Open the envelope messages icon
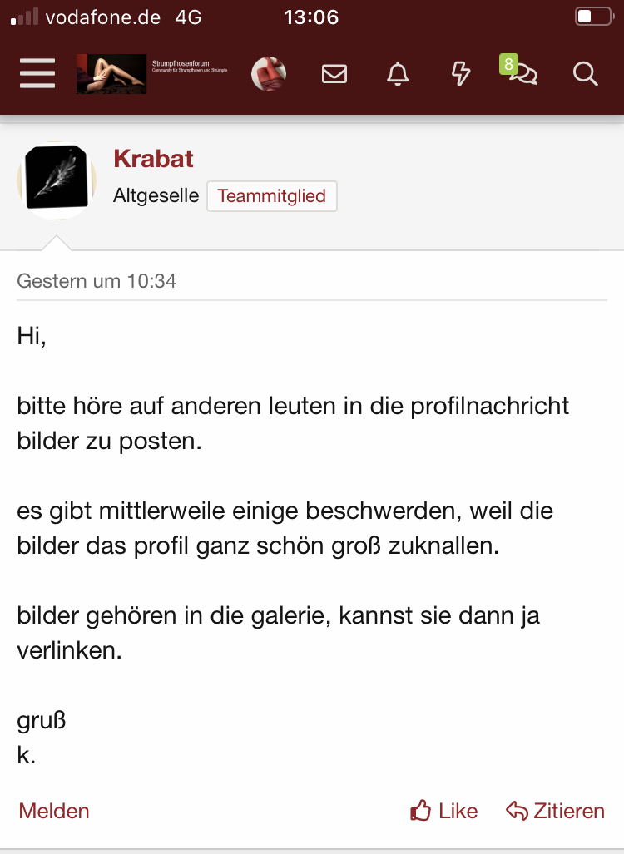This screenshot has height=854, width=624. (x=334, y=73)
